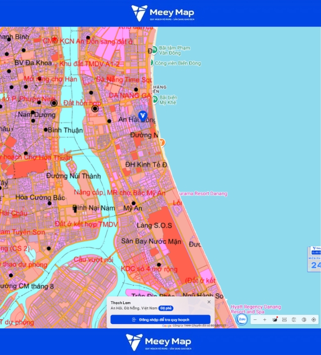
Task: Zoom in with the plus button
Action: 265,320
